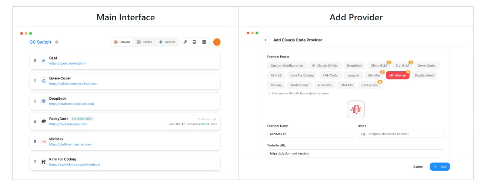Click the Cancel button
The height and width of the screenshot is (191, 484).
[418, 167]
